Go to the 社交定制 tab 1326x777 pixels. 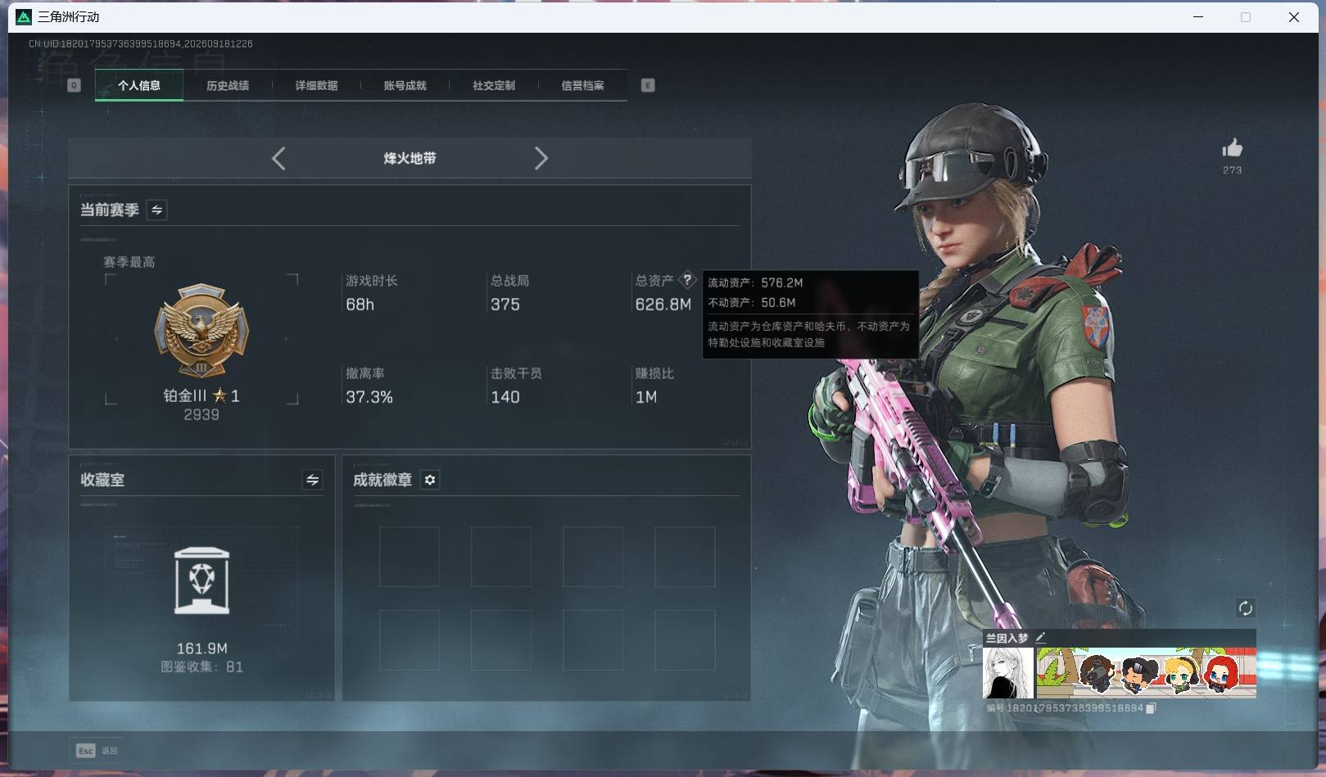pos(494,85)
